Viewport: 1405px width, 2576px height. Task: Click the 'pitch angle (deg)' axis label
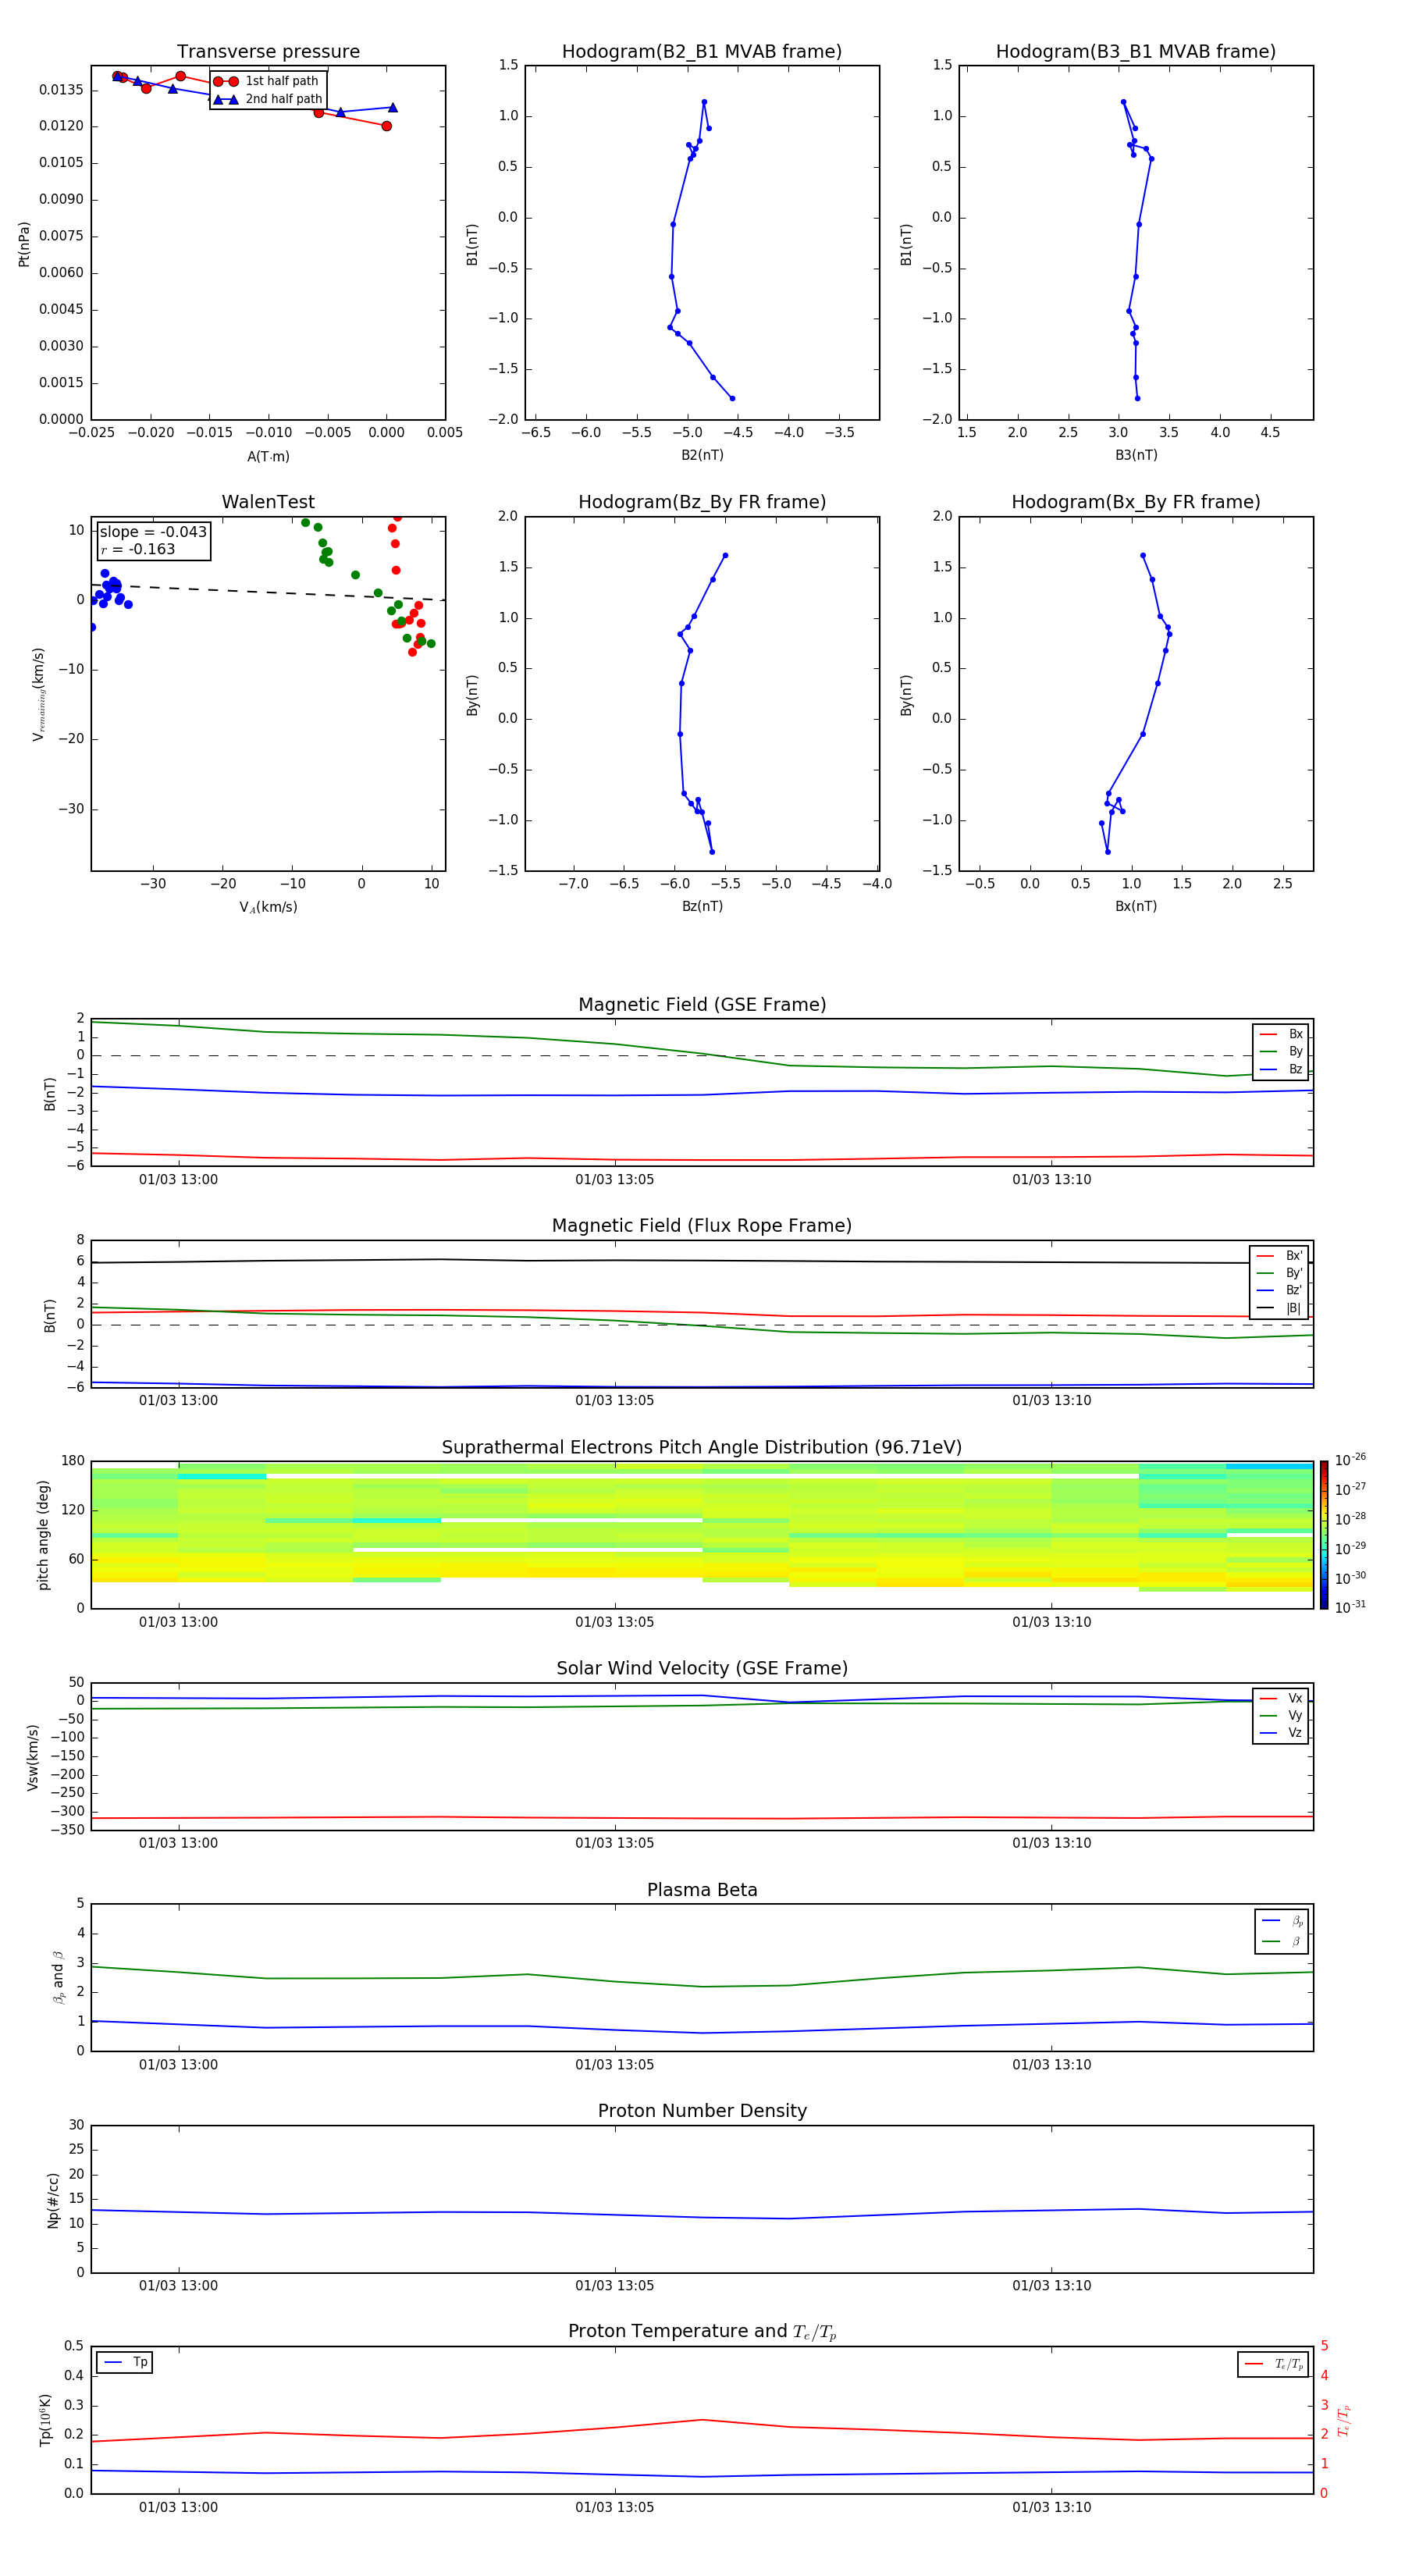click(43, 1535)
